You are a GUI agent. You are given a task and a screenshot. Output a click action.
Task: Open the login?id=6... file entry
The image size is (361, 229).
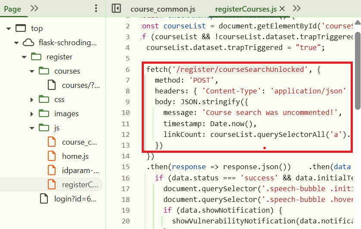tap(75, 199)
